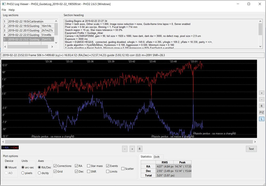Click vertical zoom in plus button beside graph
Screen dimensions: 266x186
pos(261,93)
